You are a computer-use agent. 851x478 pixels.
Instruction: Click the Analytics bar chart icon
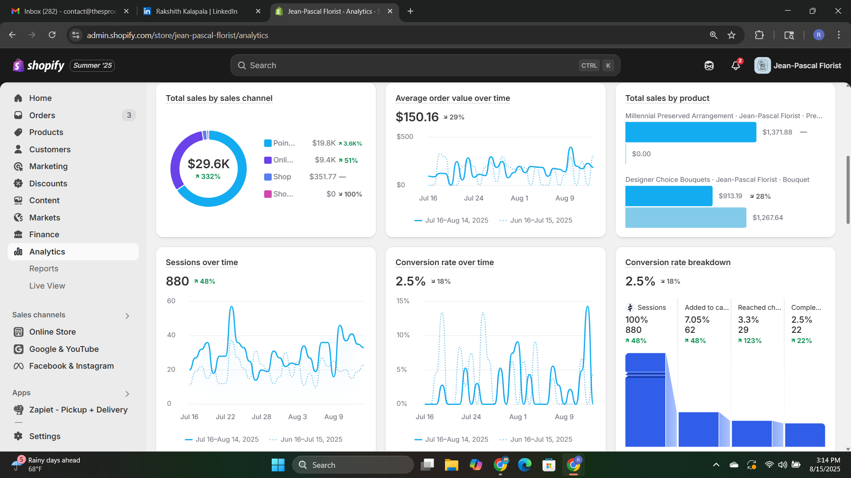pos(18,252)
